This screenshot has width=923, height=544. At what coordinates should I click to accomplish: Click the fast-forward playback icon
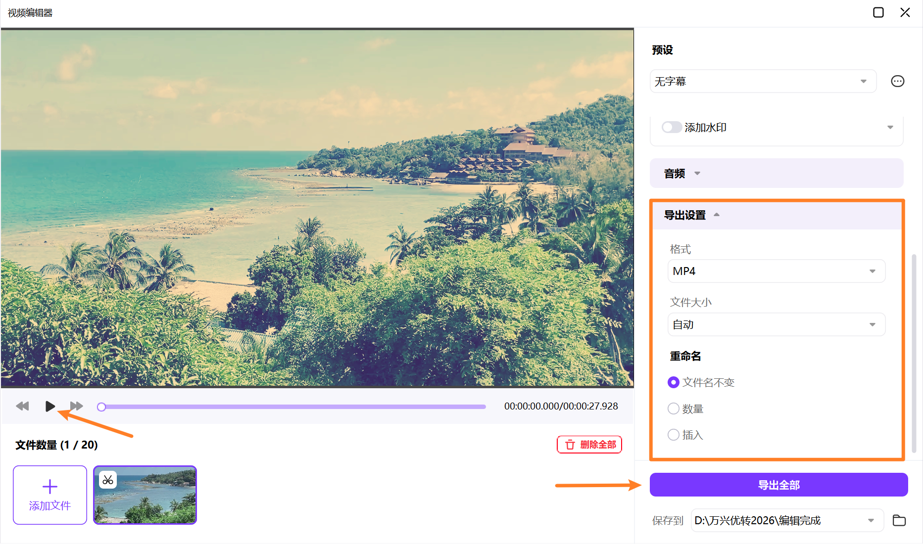pyautogui.click(x=77, y=406)
